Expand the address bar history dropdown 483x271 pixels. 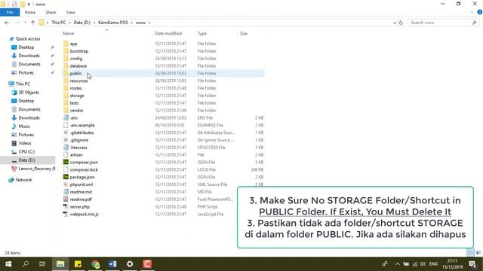coord(395,23)
